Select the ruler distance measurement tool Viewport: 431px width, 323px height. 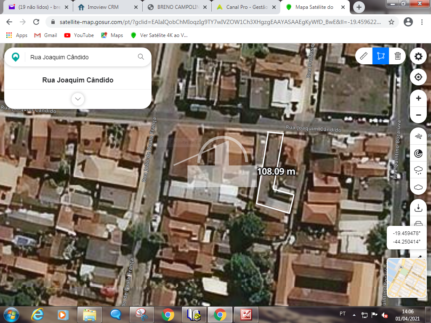(x=364, y=56)
